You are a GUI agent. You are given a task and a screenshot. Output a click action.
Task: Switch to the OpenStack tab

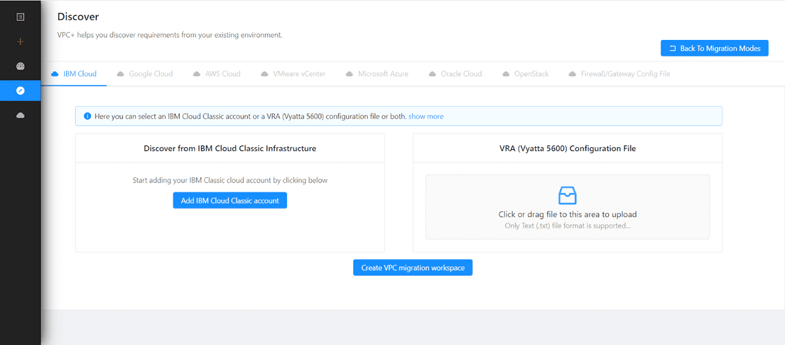point(525,74)
